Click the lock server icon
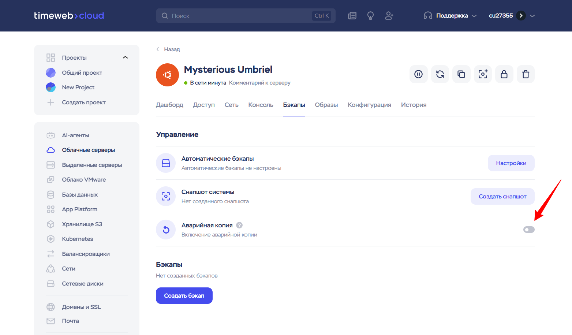The width and height of the screenshot is (572, 335). tap(504, 74)
